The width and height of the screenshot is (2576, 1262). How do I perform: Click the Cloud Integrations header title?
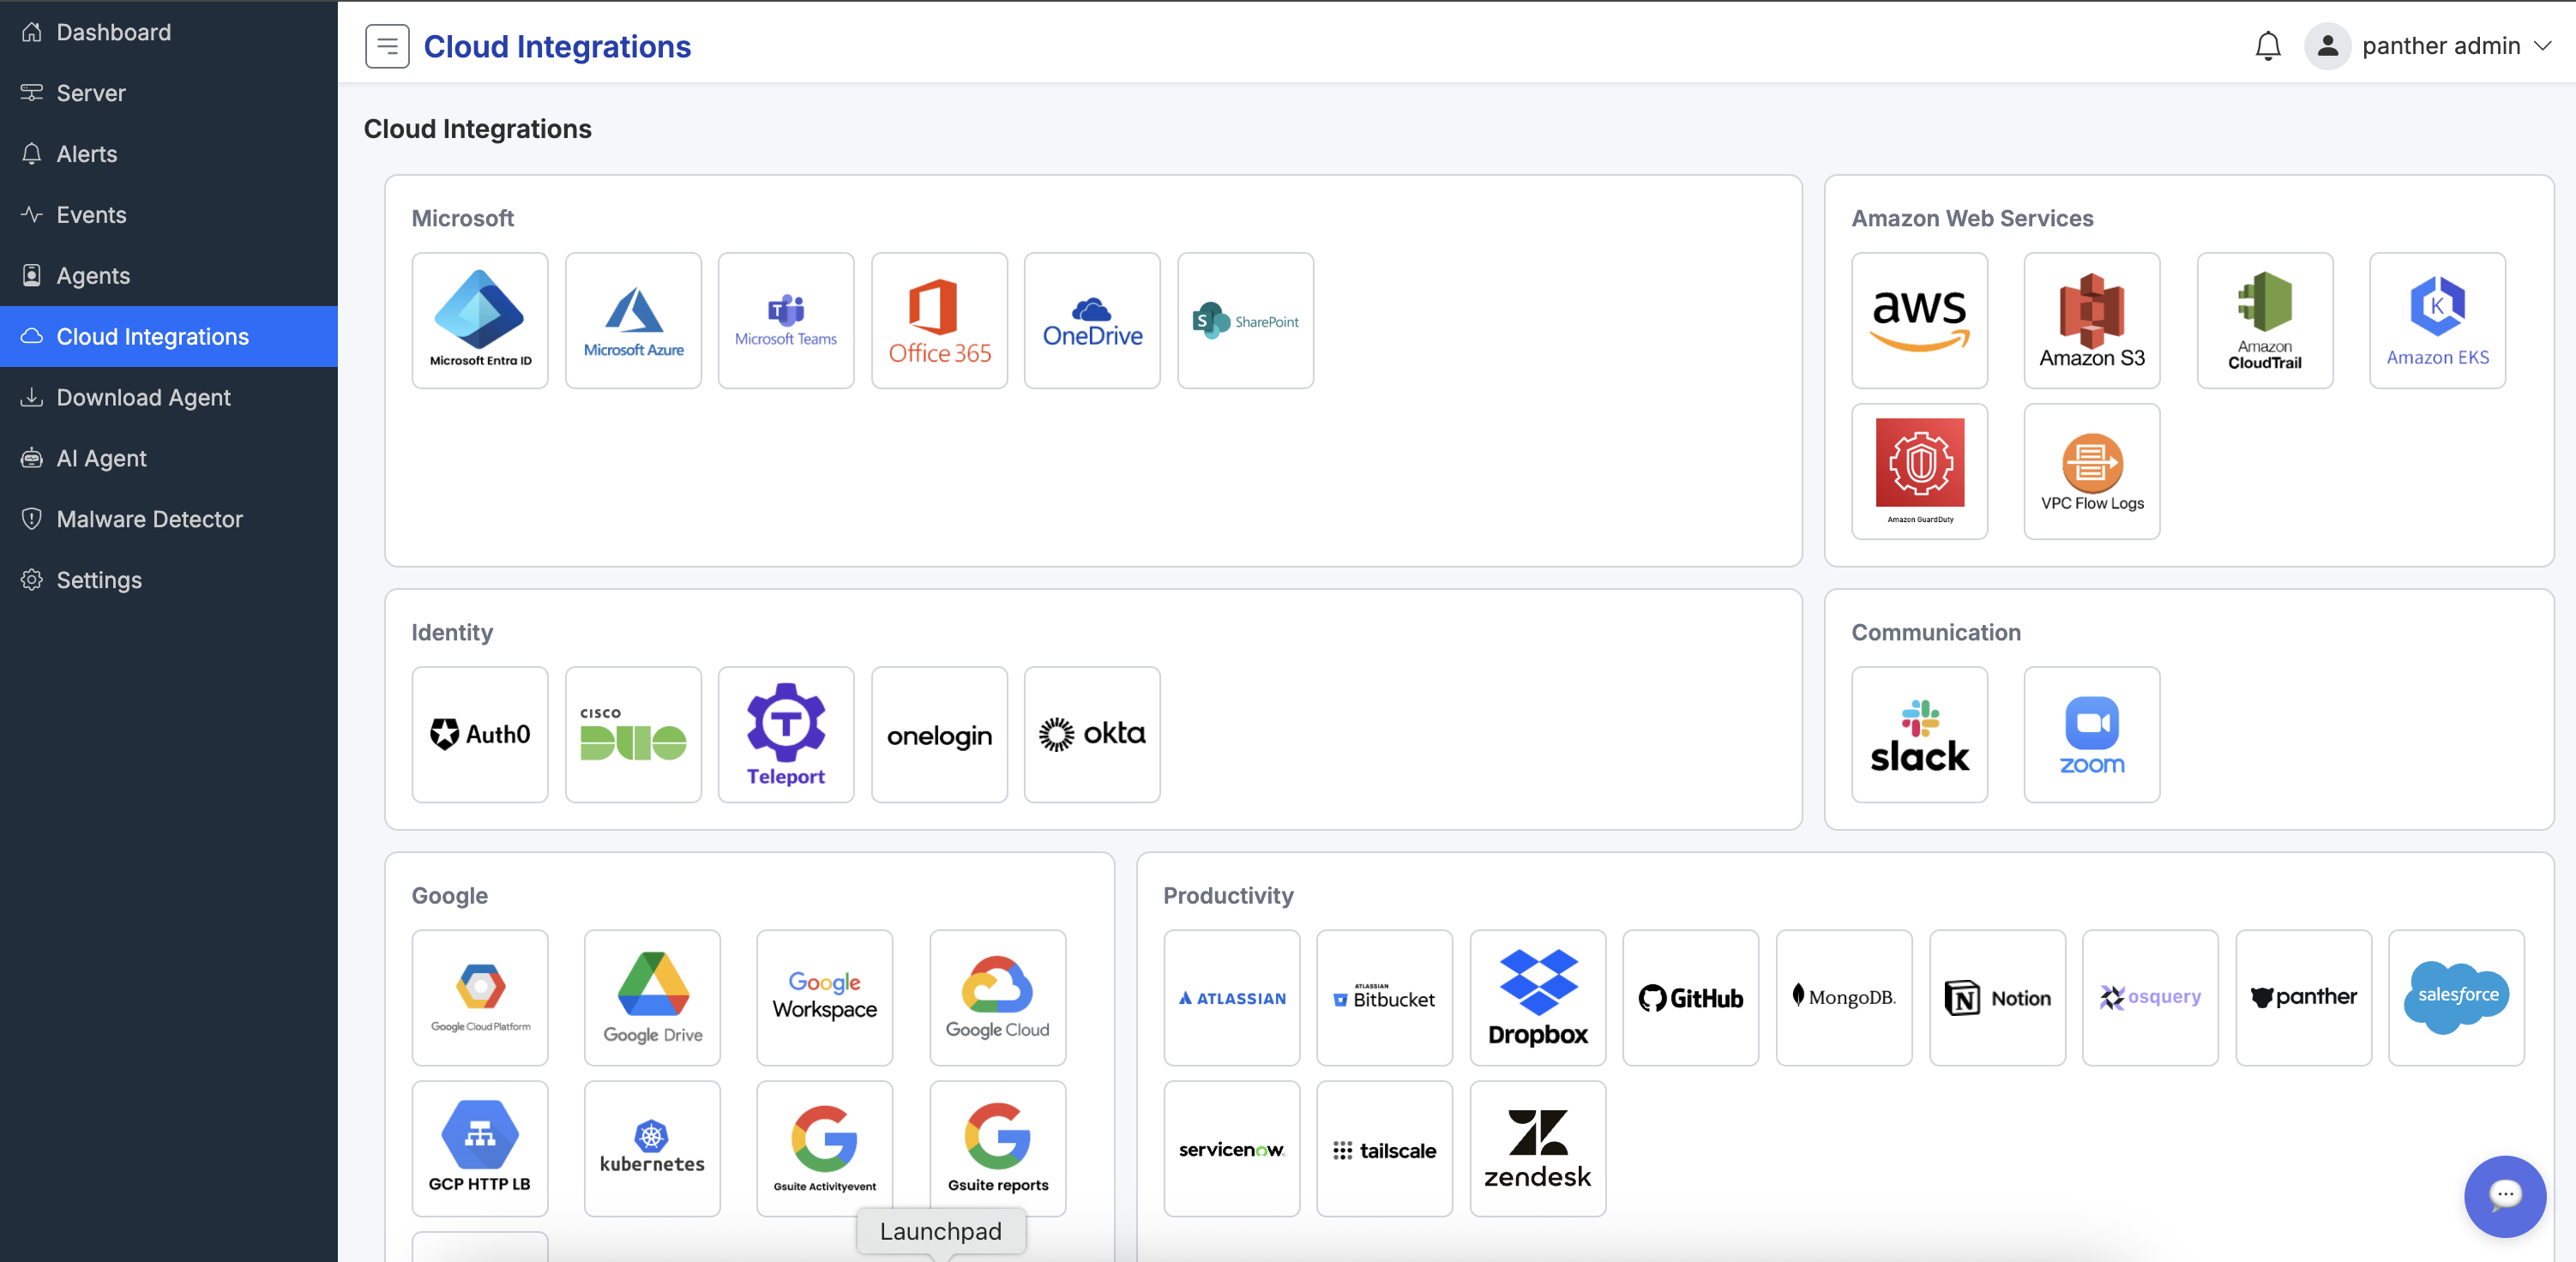click(557, 46)
